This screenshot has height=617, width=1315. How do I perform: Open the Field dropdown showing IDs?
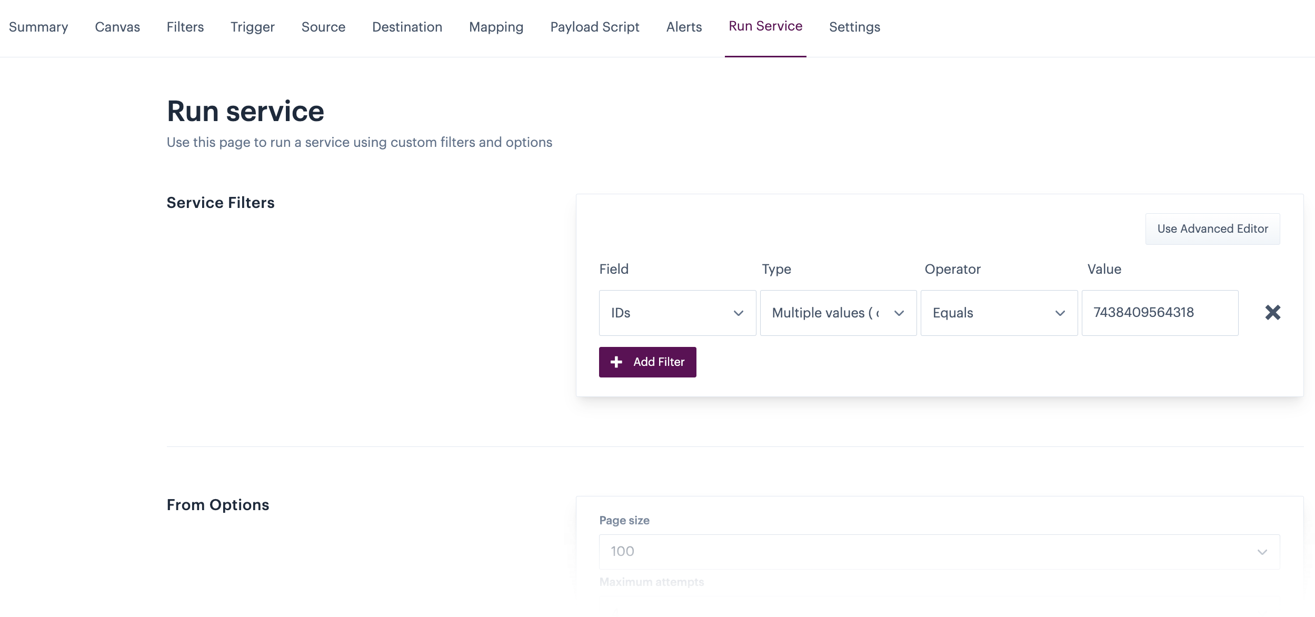coord(677,313)
